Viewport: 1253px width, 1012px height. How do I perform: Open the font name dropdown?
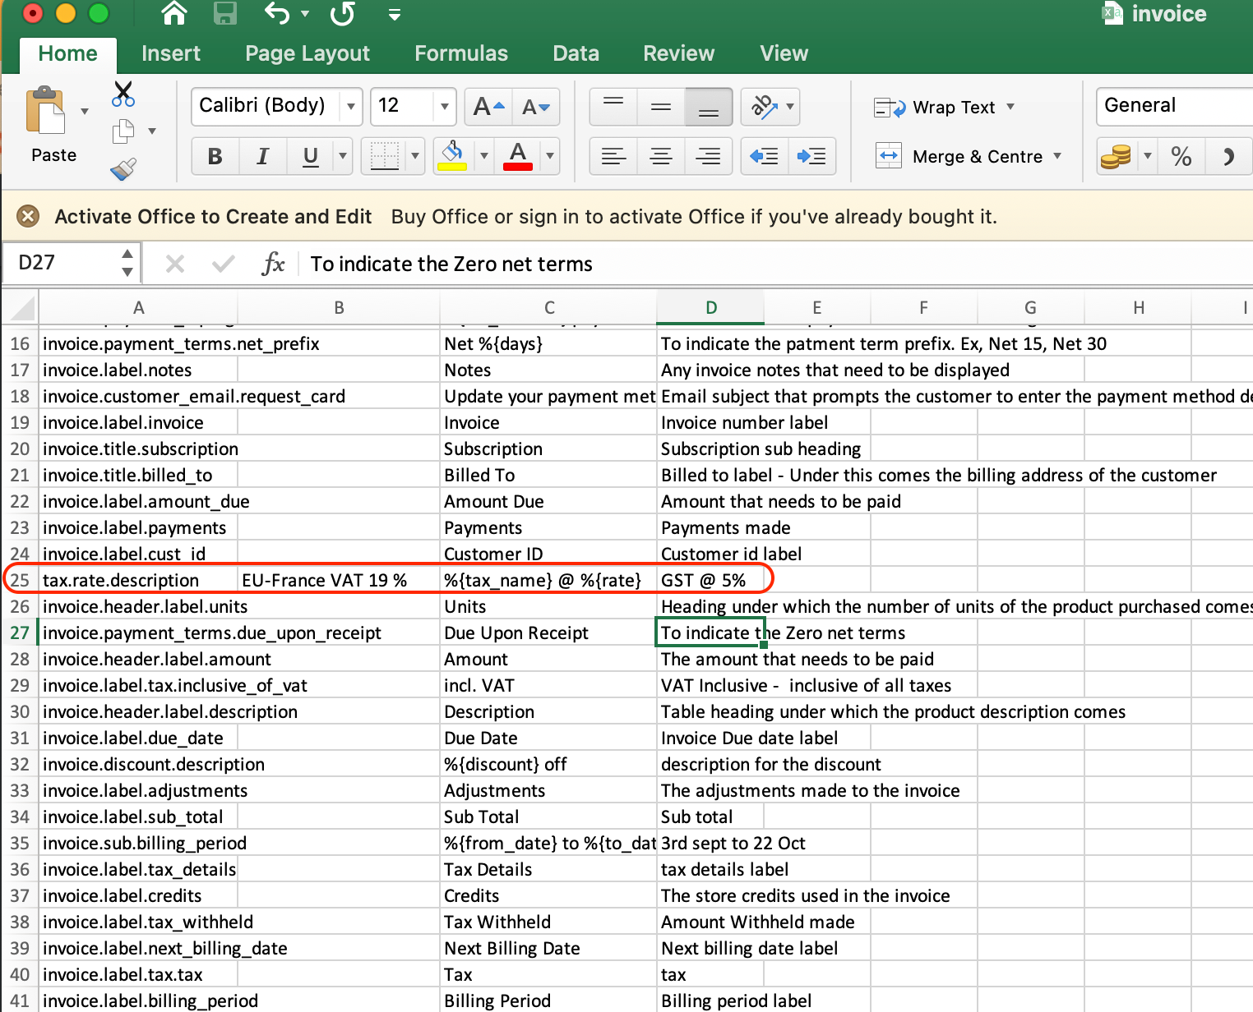click(x=351, y=106)
